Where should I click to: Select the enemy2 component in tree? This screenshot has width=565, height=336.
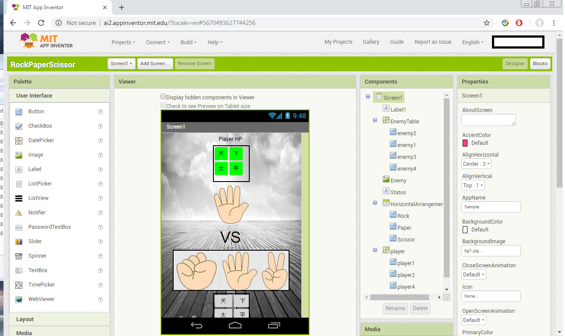pos(407,133)
